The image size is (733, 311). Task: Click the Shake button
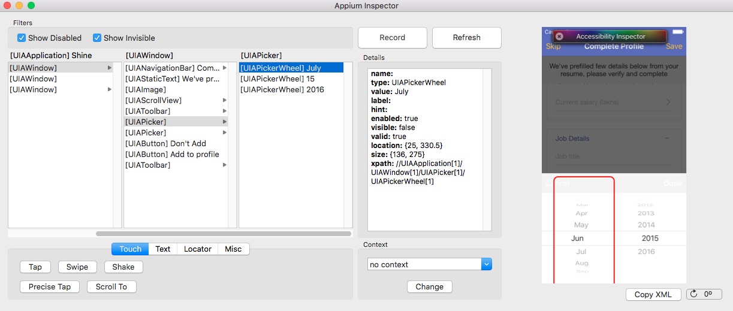(x=123, y=267)
